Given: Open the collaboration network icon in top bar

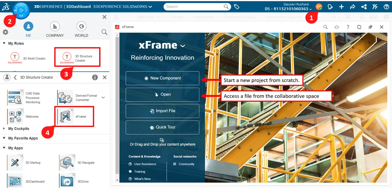Looking at the screenshot, I should (364, 7).
